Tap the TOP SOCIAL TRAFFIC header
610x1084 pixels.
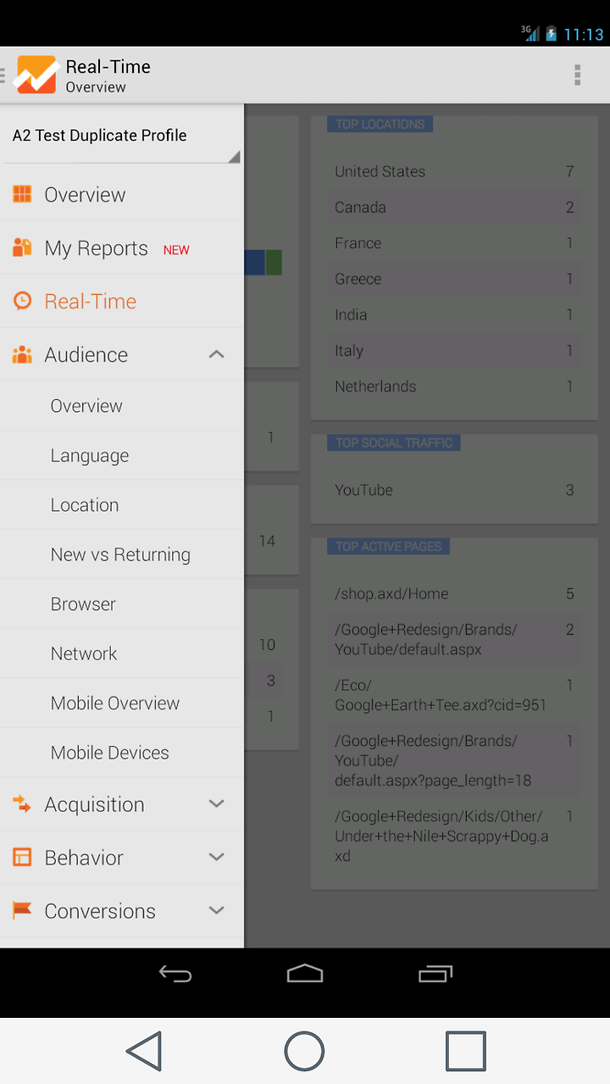[394, 442]
